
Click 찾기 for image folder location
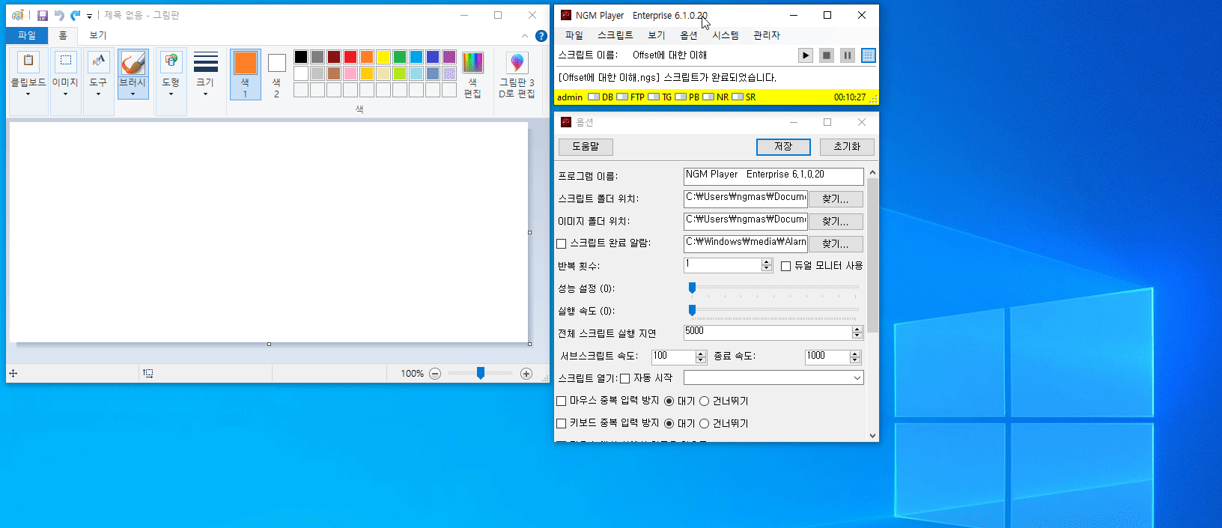pos(836,222)
